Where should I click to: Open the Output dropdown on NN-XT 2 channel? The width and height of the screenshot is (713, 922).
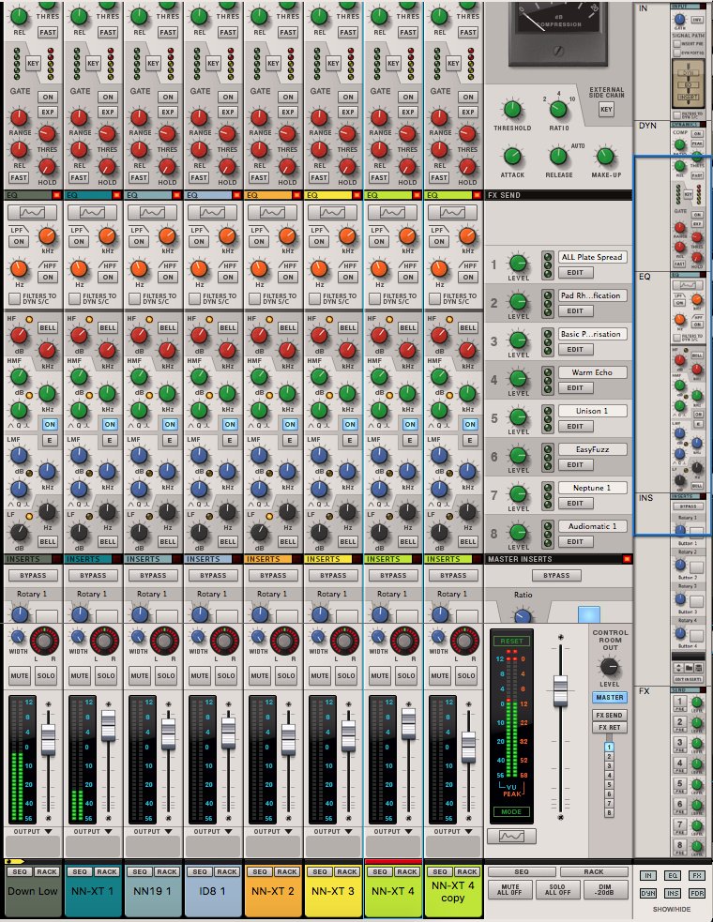pos(274,831)
